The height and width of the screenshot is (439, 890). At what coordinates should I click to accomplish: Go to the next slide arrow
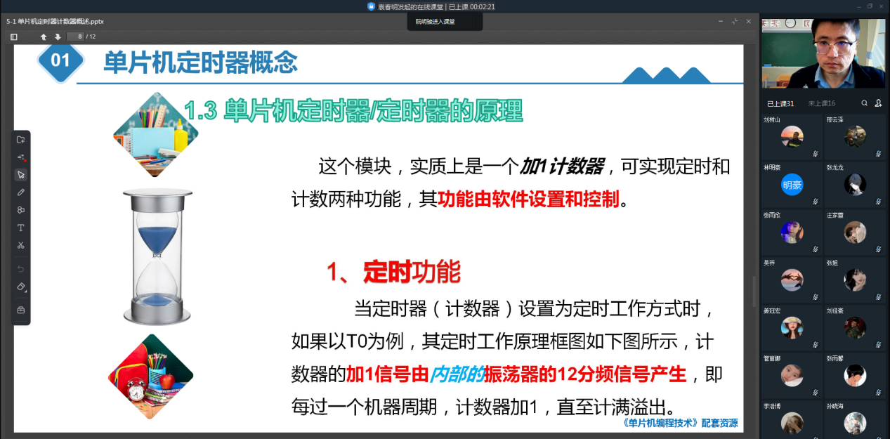(x=58, y=37)
